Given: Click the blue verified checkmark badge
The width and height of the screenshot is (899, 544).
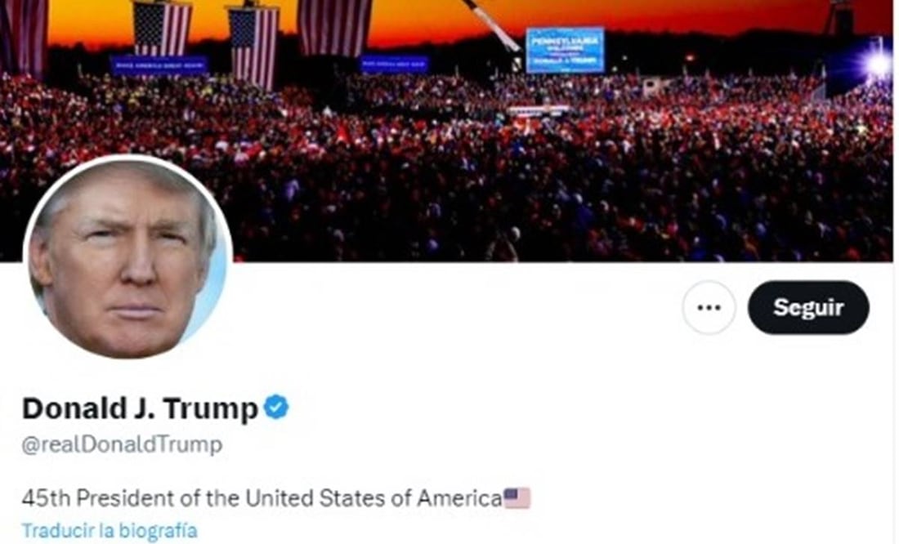Looking at the screenshot, I should [x=276, y=408].
